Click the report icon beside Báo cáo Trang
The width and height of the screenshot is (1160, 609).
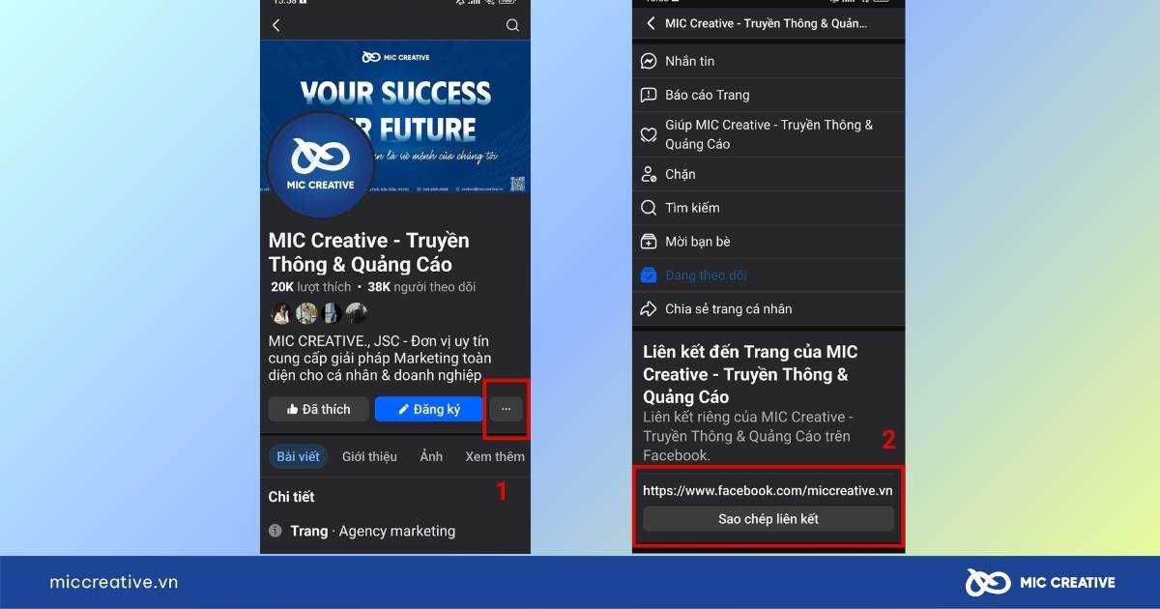[649, 95]
